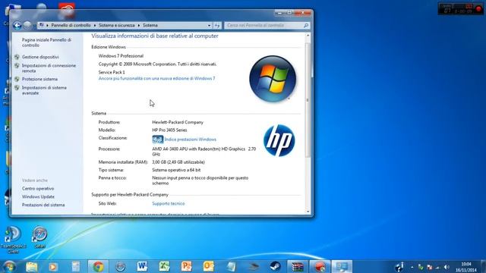The height and width of the screenshot is (273, 486).
Task: Open WinRAR from the taskbar
Action: coord(297,266)
